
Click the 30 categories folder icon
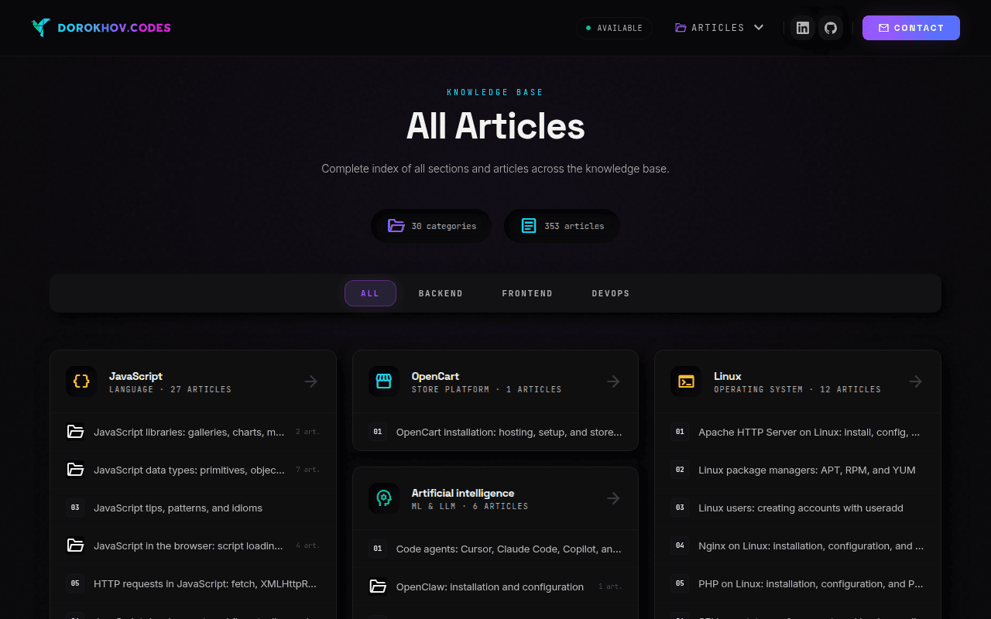click(x=396, y=226)
